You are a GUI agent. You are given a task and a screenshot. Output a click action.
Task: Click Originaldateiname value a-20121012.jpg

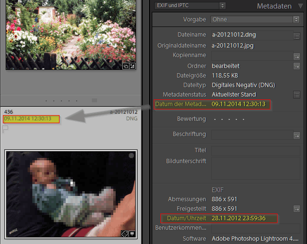pyautogui.click(x=233, y=46)
